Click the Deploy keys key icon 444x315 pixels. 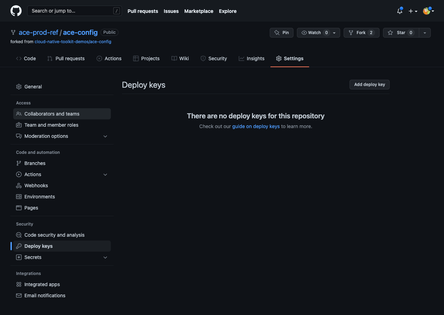tap(19, 246)
